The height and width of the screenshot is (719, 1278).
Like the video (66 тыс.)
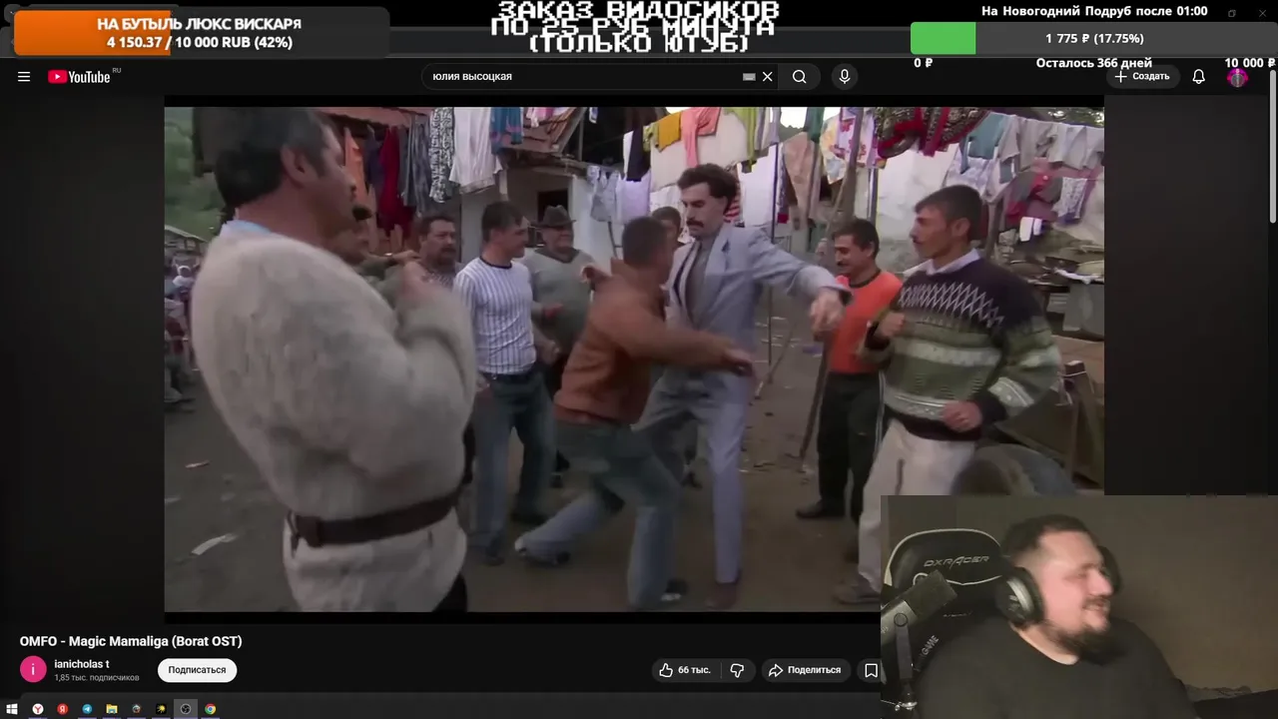(x=685, y=670)
